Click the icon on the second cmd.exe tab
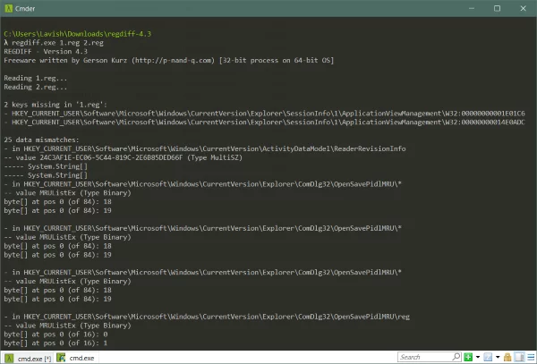The image size is (537, 364). point(61,358)
